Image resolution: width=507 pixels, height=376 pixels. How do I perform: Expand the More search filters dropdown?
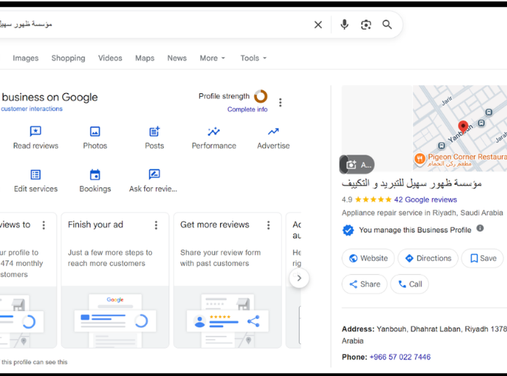(212, 58)
